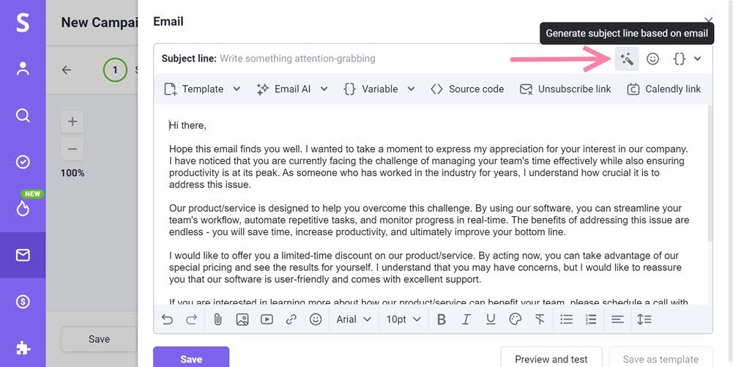
Task: Toggle italic formatting
Action: [x=466, y=319]
